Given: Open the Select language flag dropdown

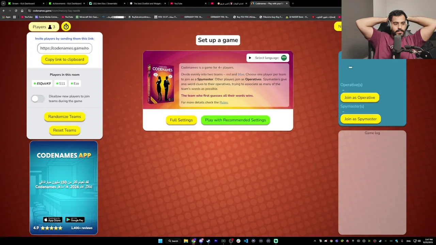Looking at the screenshot, I should [x=284, y=58].
